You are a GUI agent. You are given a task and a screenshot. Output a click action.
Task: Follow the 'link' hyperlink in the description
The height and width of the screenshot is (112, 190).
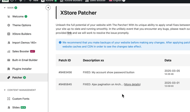click(69, 33)
